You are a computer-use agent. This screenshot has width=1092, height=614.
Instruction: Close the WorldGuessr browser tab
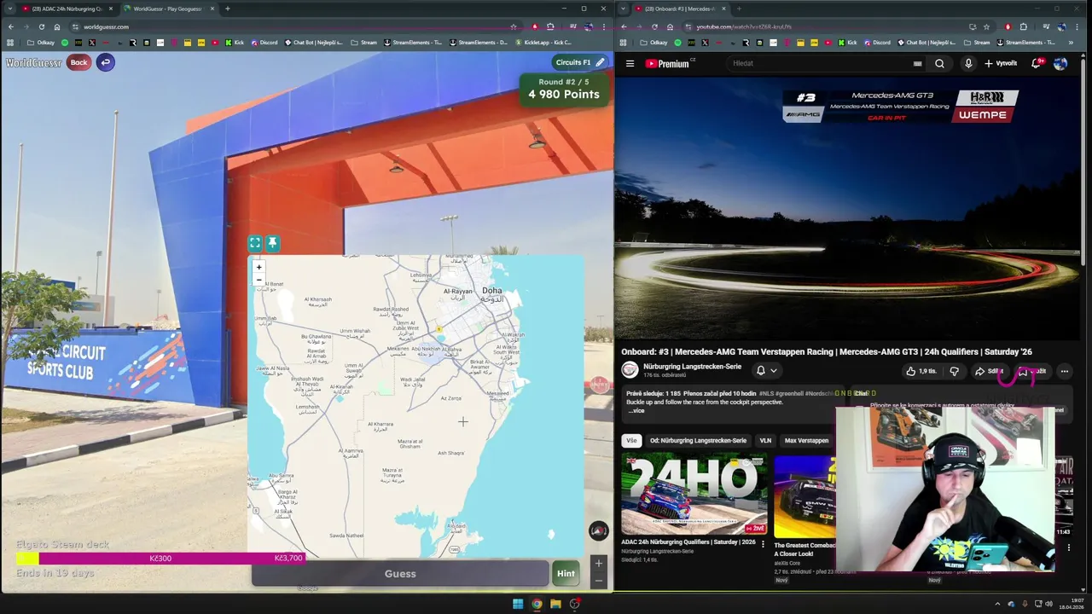(212, 9)
